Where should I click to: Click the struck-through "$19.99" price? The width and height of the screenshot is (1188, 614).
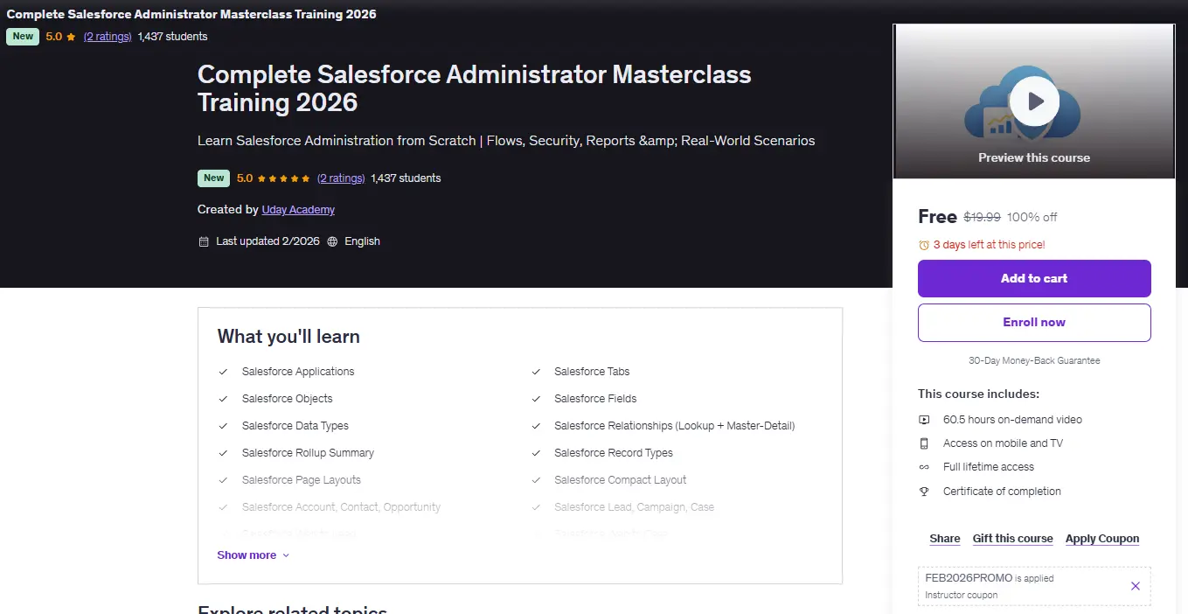(982, 217)
